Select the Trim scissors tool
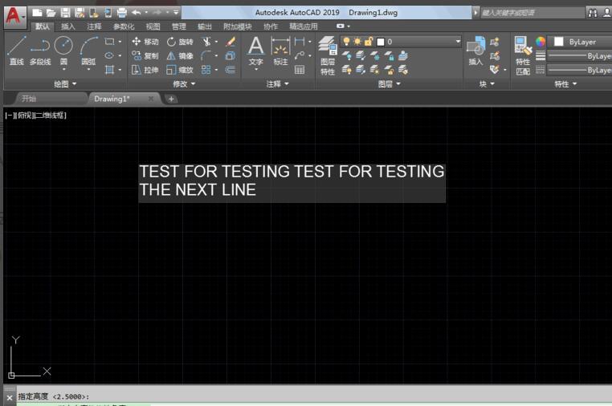Viewport: 612px width, 406px height. pyautogui.click(x=206, y=42)
